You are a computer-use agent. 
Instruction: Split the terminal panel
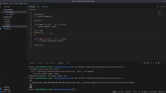(x=156, y=63)
